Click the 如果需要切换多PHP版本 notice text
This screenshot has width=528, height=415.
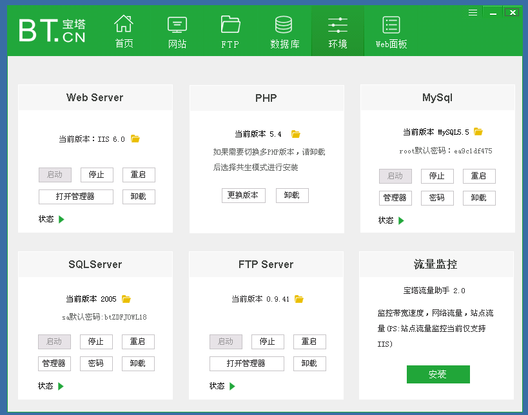tap(269, 160)
